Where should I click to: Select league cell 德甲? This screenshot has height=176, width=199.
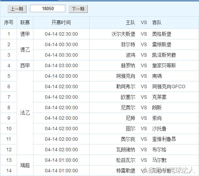25,34
